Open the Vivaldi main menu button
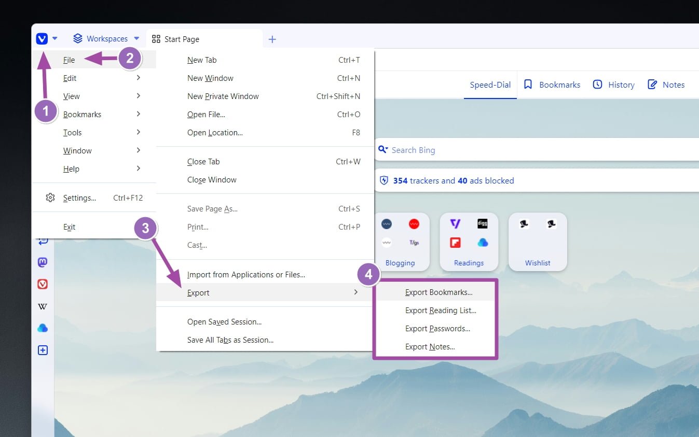Viewport: 699px width, 437px height. pos(42,38)
